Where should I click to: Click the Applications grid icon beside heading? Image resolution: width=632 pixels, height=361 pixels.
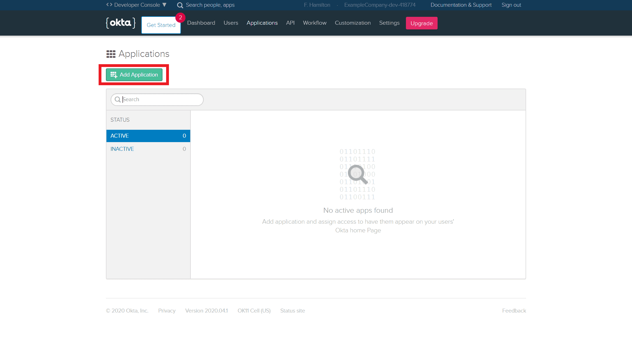[x=111, y=54]
